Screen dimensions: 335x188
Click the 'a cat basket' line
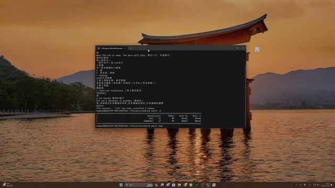pyautogui.click(x=110, y=98)
